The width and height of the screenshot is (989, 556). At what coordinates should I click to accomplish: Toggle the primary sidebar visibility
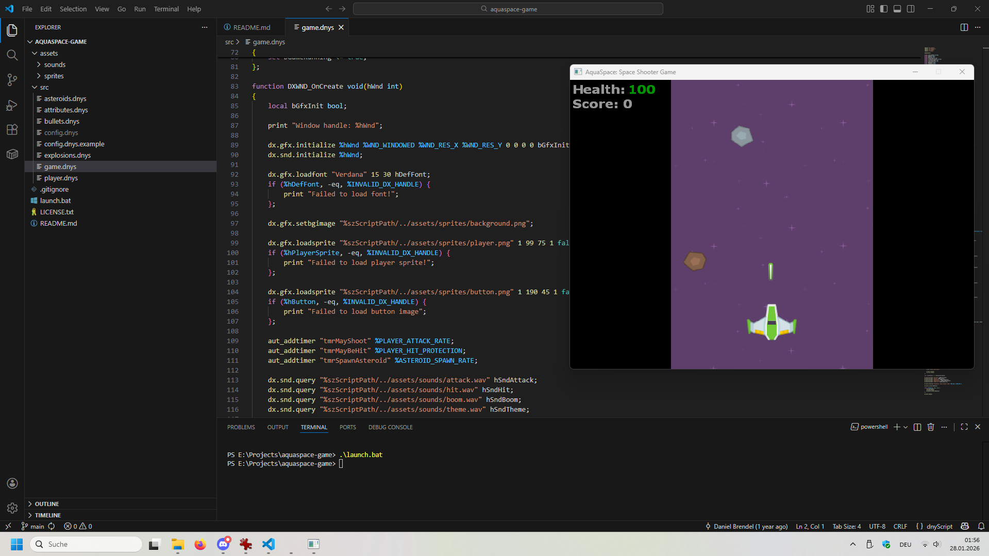click(x=883, y=9)
